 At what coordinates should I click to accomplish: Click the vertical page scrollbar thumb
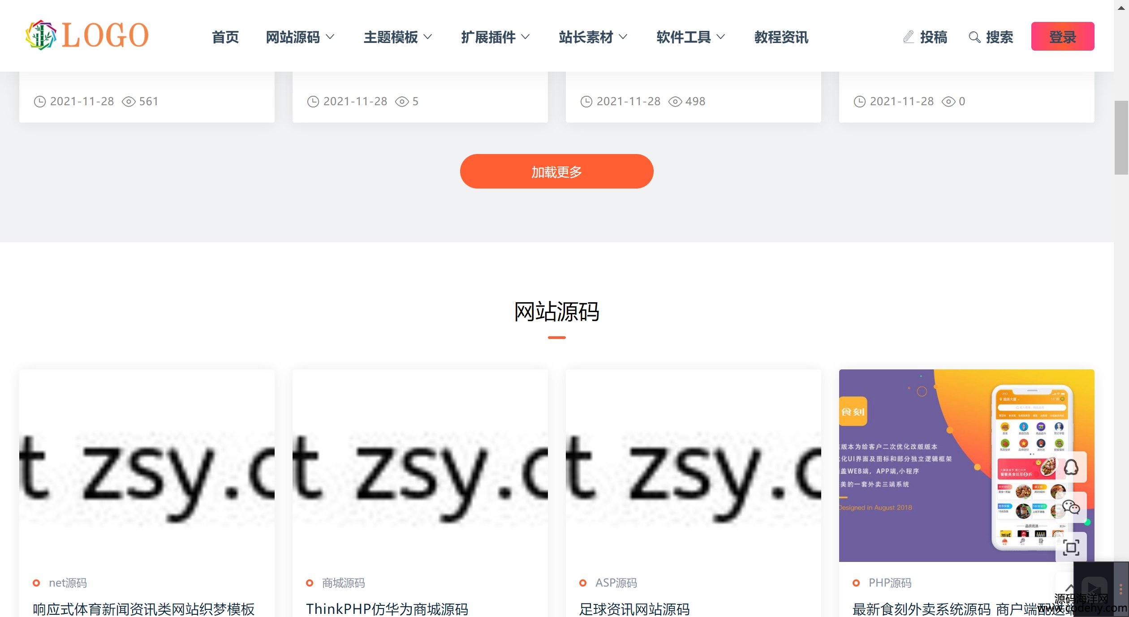point(1121,137)
